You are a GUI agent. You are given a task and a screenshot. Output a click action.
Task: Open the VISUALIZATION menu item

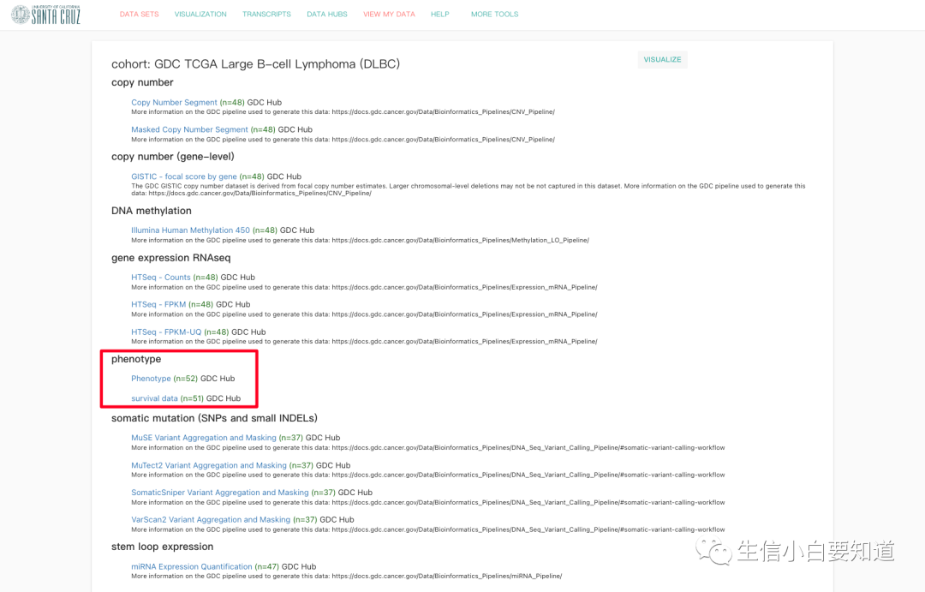point(200,15)
